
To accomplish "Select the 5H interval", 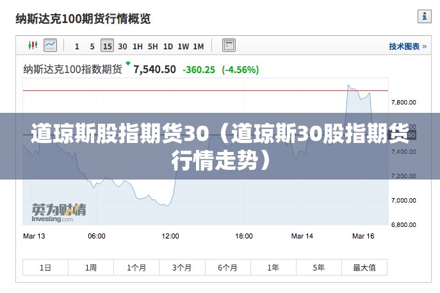I will 152,46.
